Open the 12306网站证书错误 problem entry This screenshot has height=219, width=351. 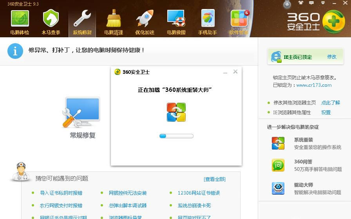pyautogui.click(x=199, y=193)
